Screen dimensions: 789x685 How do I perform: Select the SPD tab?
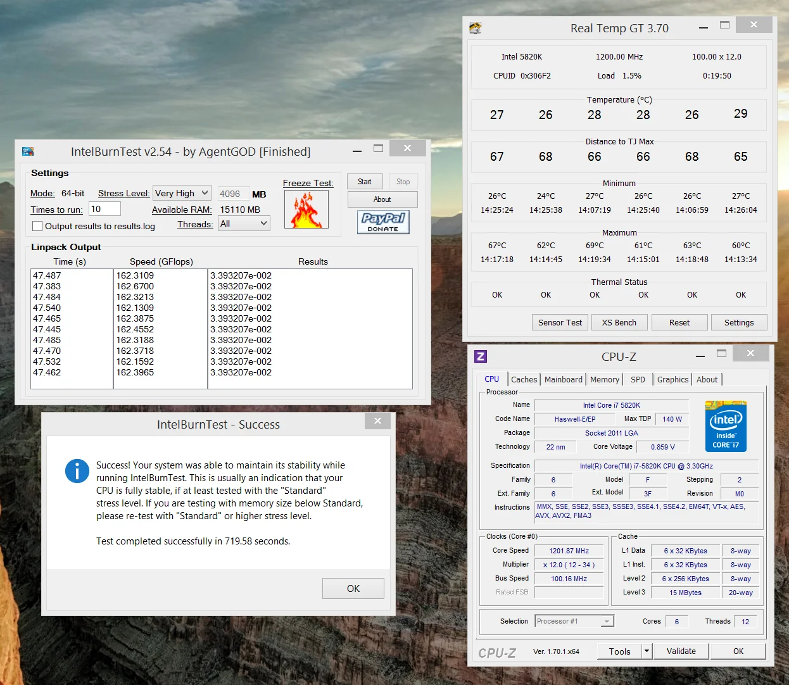coord(638,379)
